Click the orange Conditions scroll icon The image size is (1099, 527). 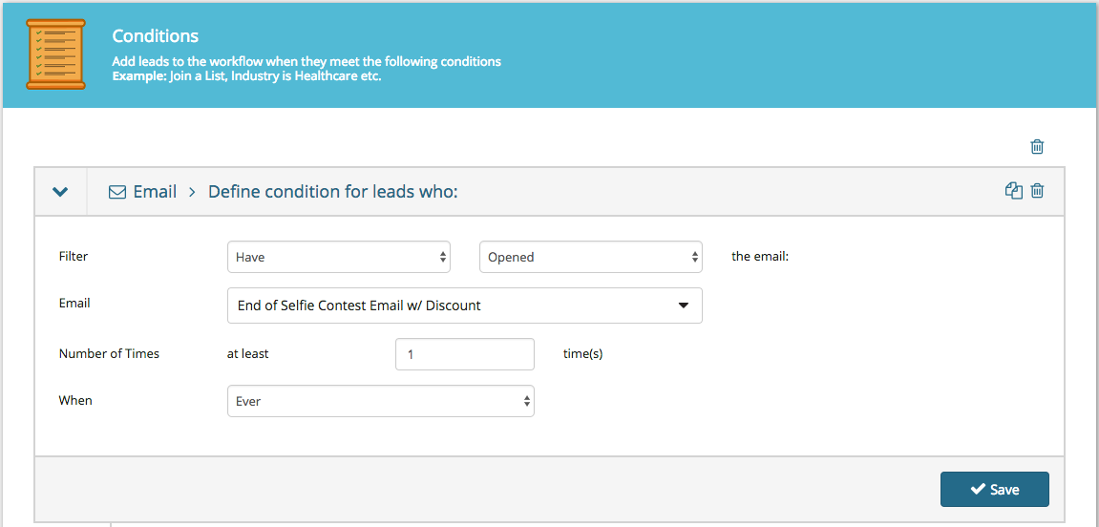tap(55, 54)
